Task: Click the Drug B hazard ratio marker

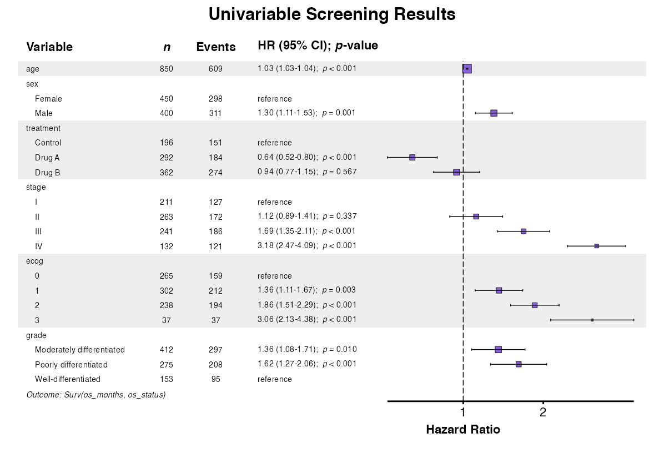Action: [x=456, y=172]
